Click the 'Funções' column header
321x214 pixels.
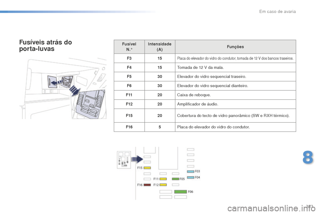point(235,47)
